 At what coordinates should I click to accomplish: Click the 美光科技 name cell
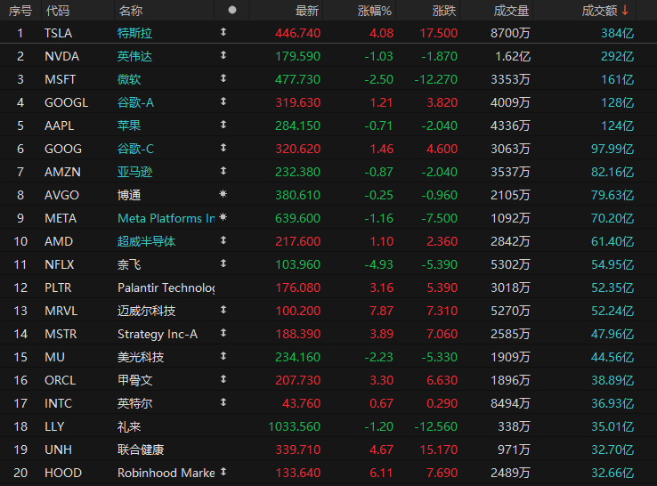pos(141,357)
